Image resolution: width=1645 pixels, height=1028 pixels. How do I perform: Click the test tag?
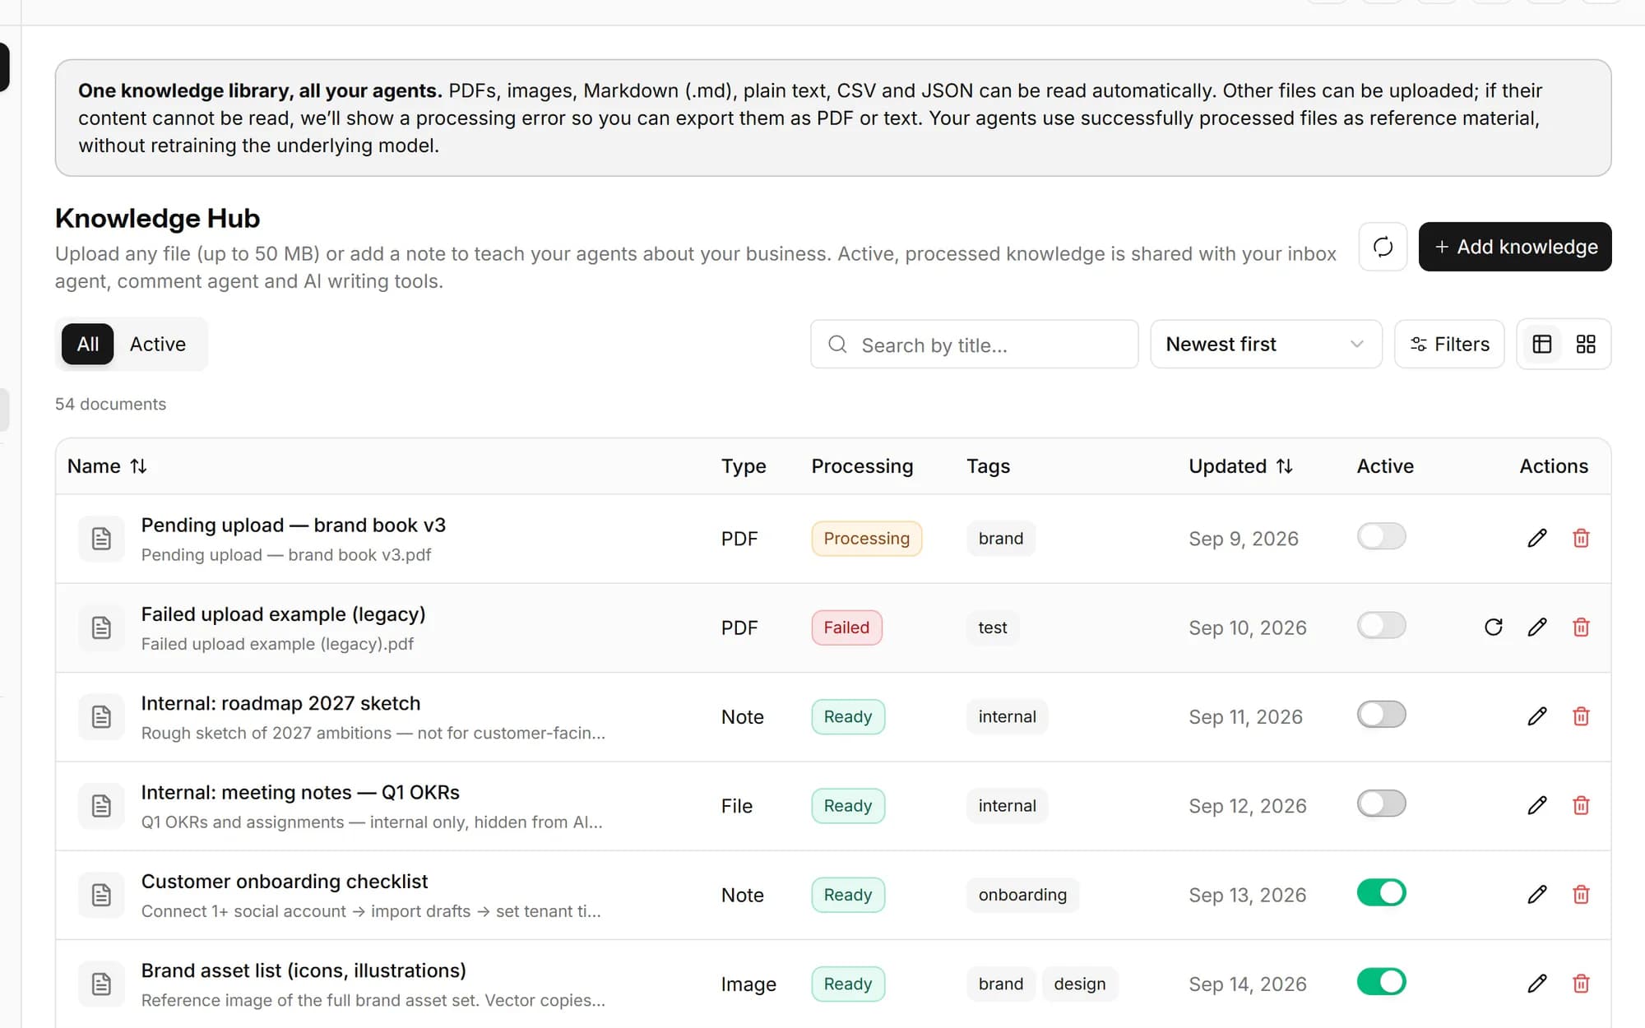993,627
